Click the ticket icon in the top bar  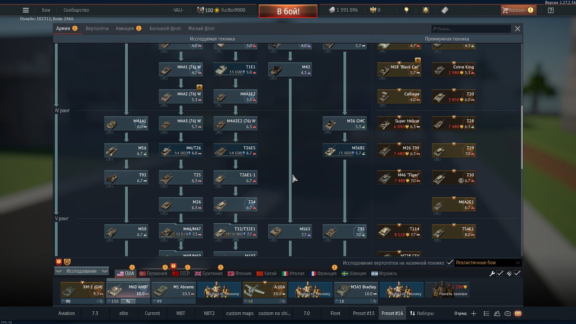[445, 10]
